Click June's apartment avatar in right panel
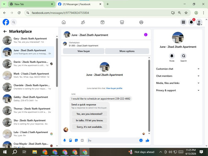The height and width of the screenshot is (156, 208). [x=178, y=38]
